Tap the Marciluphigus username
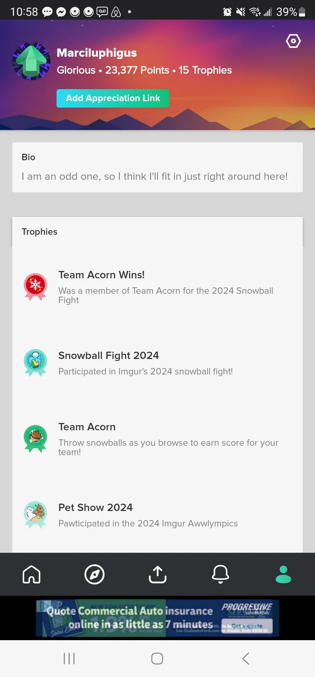The height and width of the screenshot is (677, 315). point(97,52)
